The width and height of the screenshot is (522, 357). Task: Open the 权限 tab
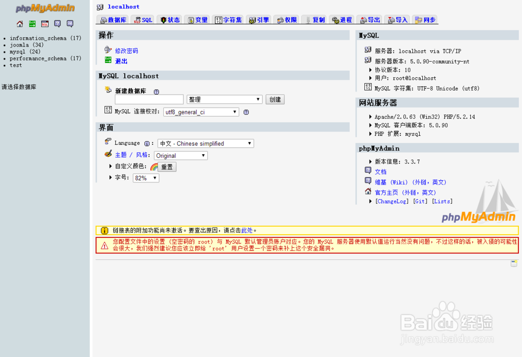(x=287, y=20)
